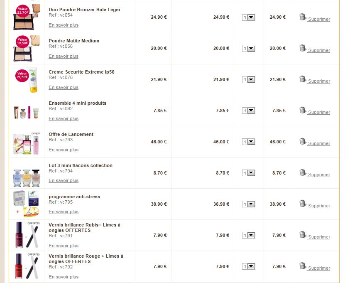Click trash icon for programme anti-stress

303,204
